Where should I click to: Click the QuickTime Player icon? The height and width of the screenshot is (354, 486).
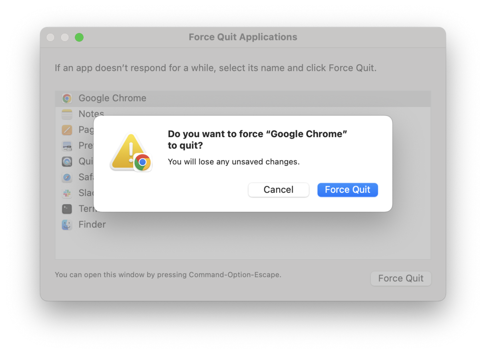67,161
